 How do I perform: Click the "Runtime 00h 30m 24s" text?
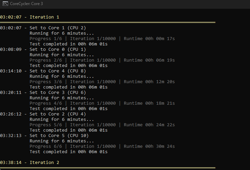coord(149,146)
